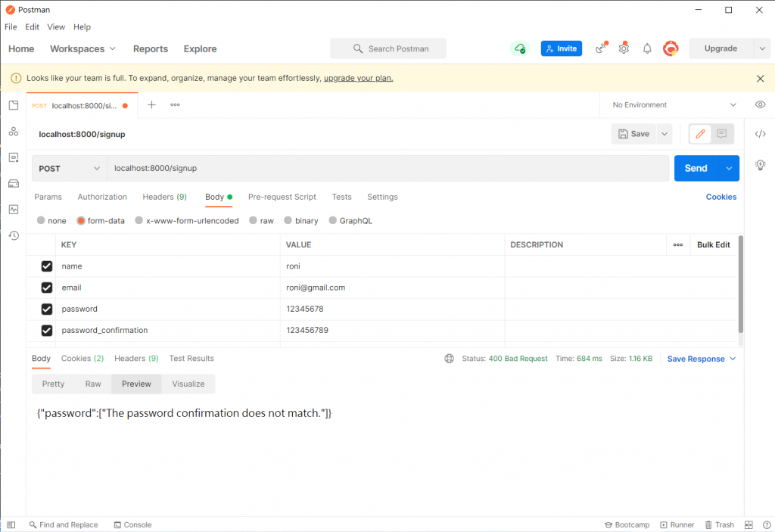Open the Mock Servers sidebar icon

click(14, 183)
